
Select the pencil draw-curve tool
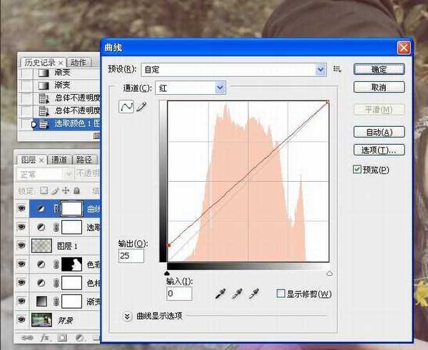pos(141,107)
